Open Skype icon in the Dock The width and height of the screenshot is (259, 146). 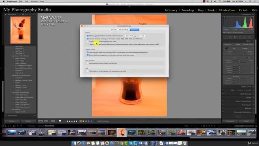pyautogui.click(x=131, y=143)
